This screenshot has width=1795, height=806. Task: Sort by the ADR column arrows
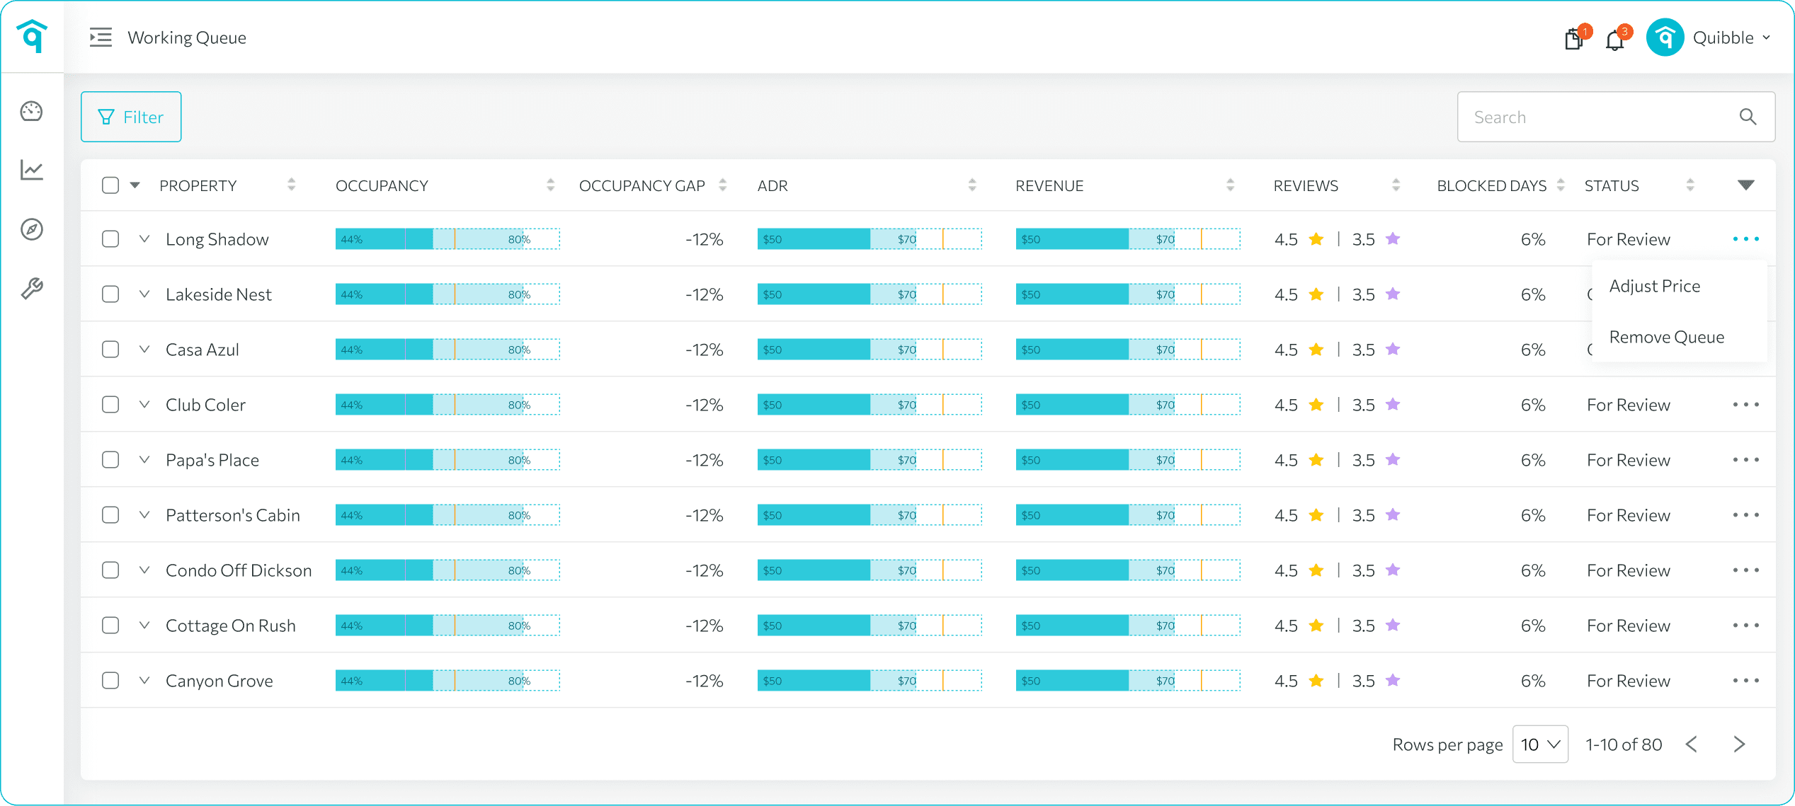pyautogui.click(x=972, y=185)
